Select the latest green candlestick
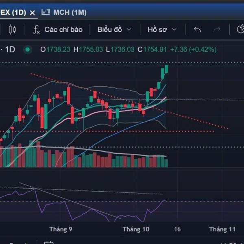Screen dimensions: 244x244 click(x=166, y=69)
